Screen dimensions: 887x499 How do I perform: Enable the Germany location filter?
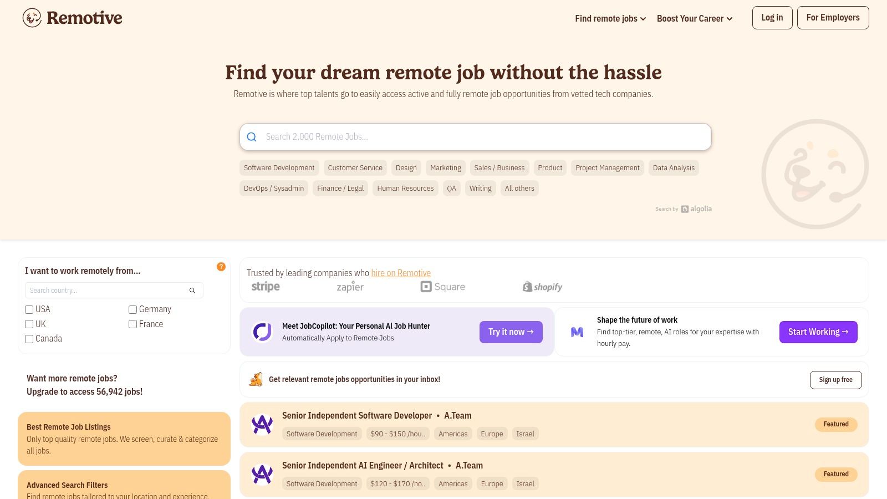[x=133, y=309]
